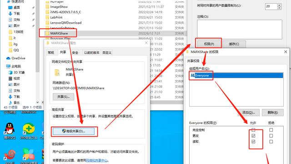Click 权限(P) button
This screenshot has height=164, width=291.
(x=209, y=44)
